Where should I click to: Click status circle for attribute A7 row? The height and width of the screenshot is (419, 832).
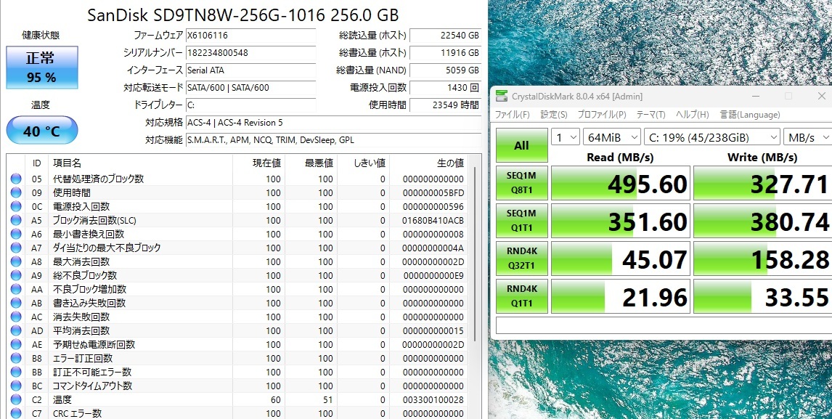(16, 248)
